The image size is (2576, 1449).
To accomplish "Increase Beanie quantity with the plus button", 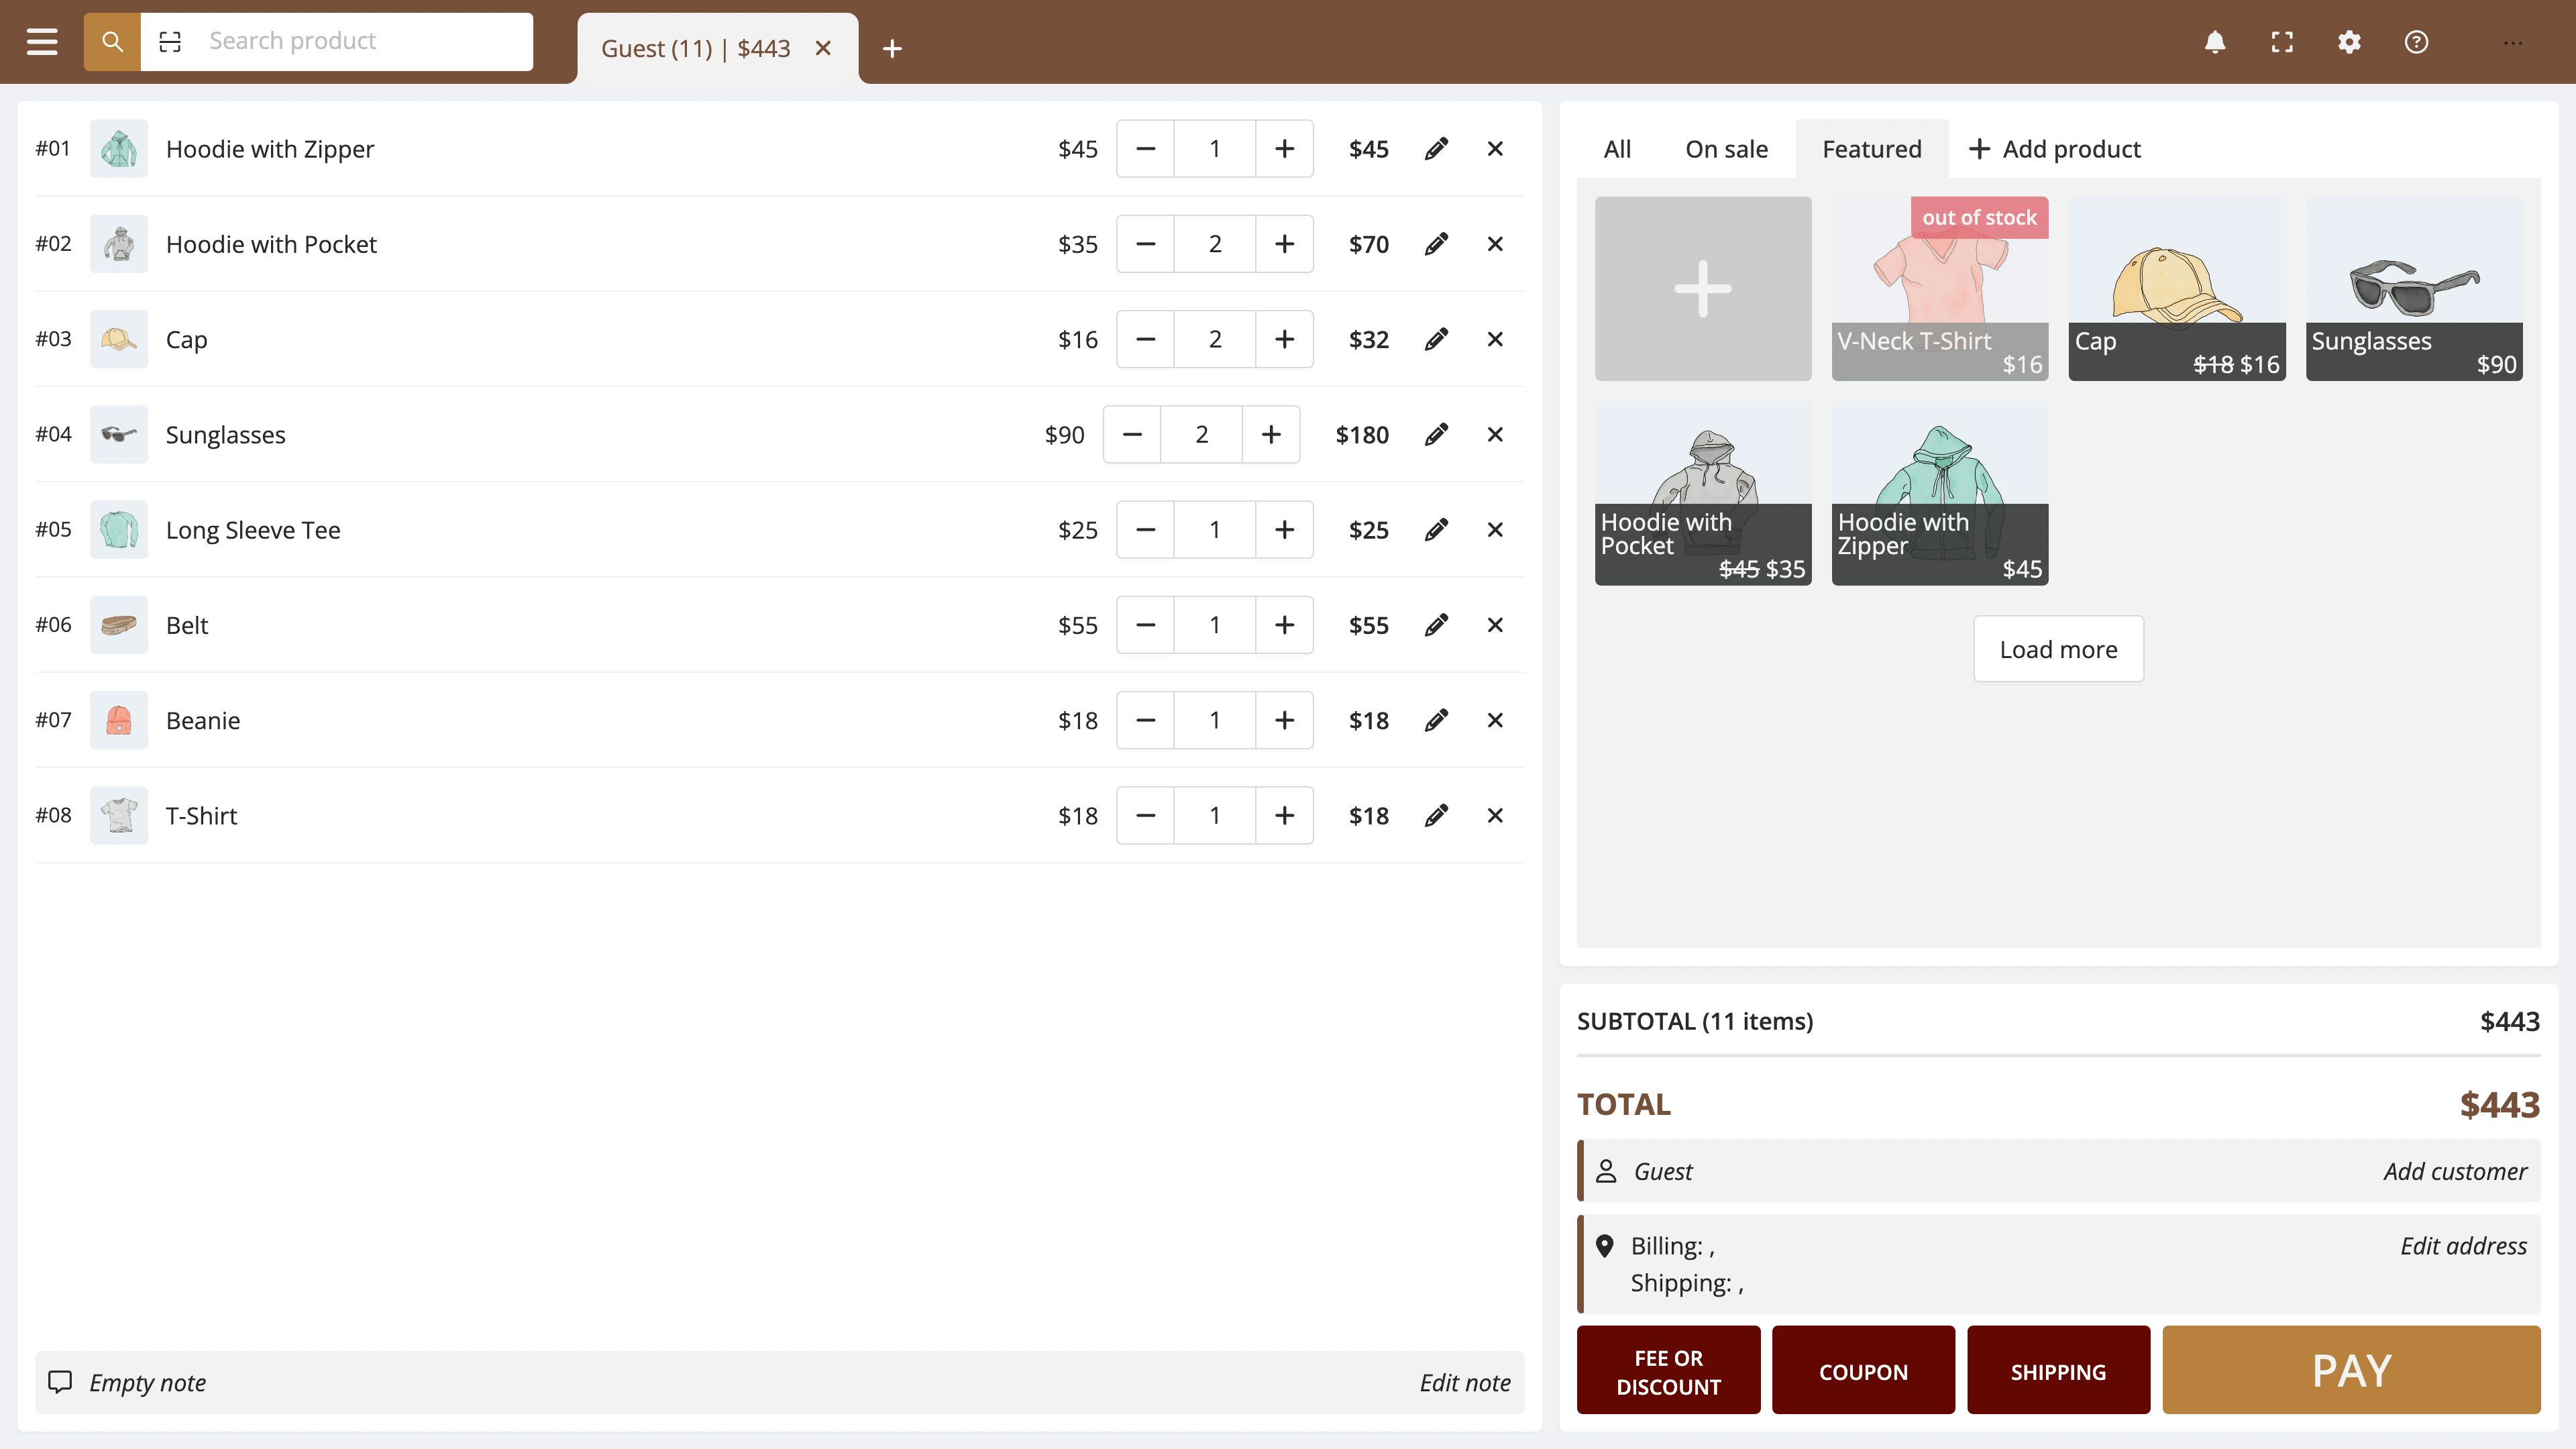I will pos(1284,720).
